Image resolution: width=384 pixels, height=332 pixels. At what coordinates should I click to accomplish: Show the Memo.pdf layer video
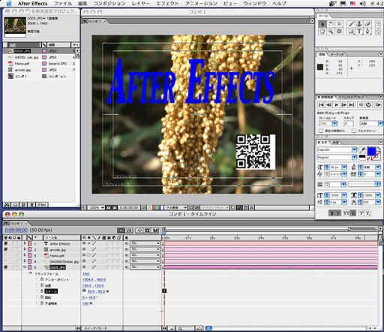tap(6, 255)
